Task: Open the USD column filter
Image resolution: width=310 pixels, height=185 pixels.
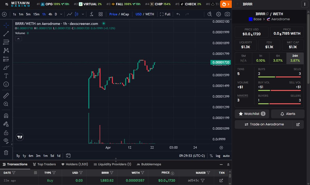Action: [81, 173]
